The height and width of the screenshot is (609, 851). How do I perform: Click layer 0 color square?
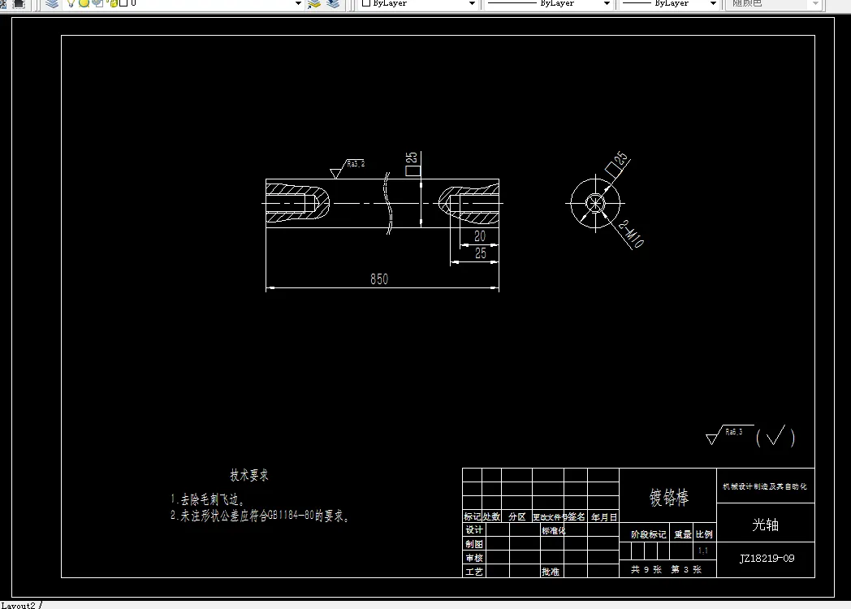tap(123, 3)
